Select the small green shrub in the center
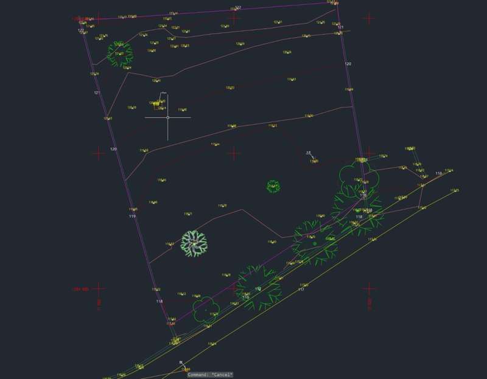 [x=273, y=186]
